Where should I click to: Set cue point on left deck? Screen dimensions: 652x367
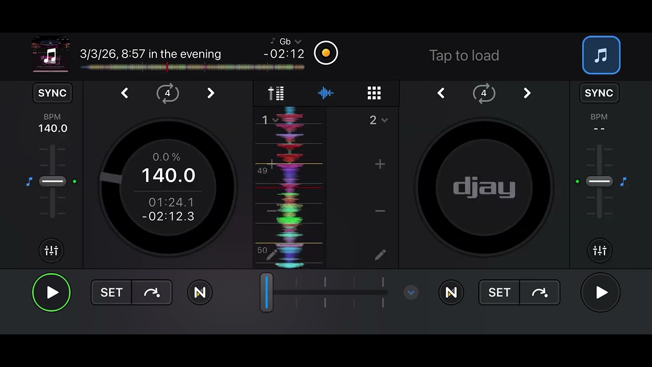coord(112,293)
